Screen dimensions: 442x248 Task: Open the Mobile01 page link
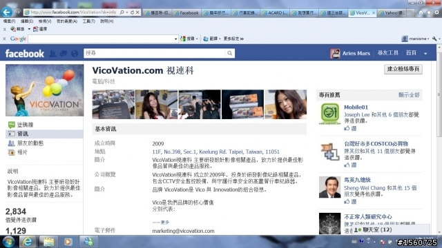(x=356, y=107)
